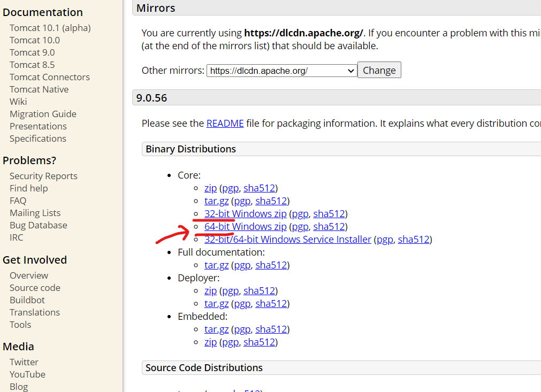Go to Bug Database
The height and width of the screenshot is (392, 541).
(39, 226)
